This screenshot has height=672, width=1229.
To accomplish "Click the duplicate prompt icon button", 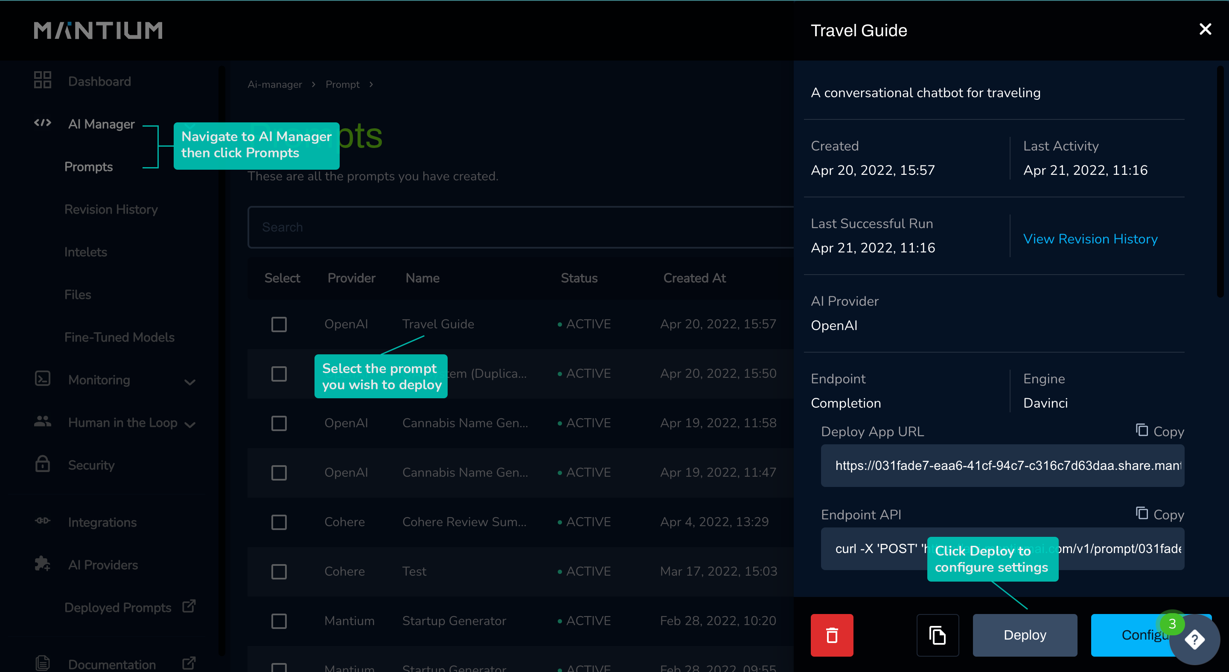I will tap(937, 635).
